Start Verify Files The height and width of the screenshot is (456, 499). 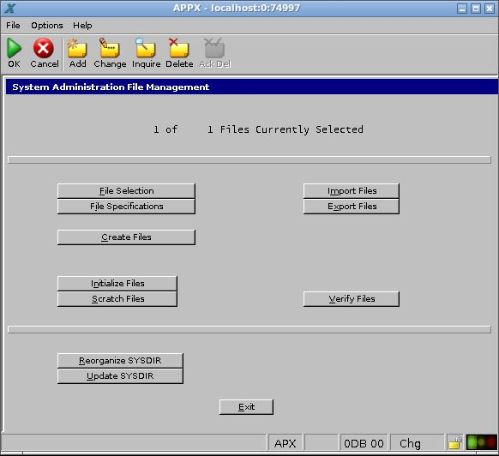click(352, 299)
